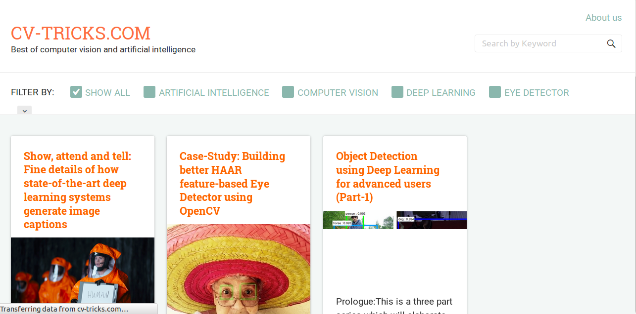Select the Eye Detector filter checkbox
The image size is (636, 314).
pyautogui.click(x=495, y=92)
